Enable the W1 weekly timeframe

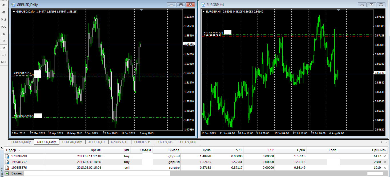pyautogui.click(x=3, y=55)
